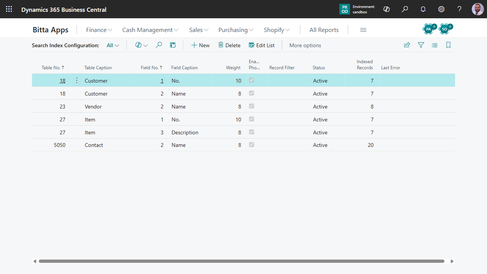The height and width of the screenshot is (274, 487).
Task: Toggle phonetic checkbox in Customer Name row
Action: click(251, 93)
